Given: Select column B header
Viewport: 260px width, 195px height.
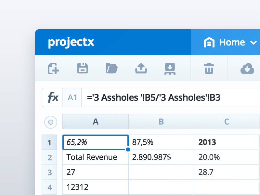Looking at the screenshot, I should (x=161, y=122).
